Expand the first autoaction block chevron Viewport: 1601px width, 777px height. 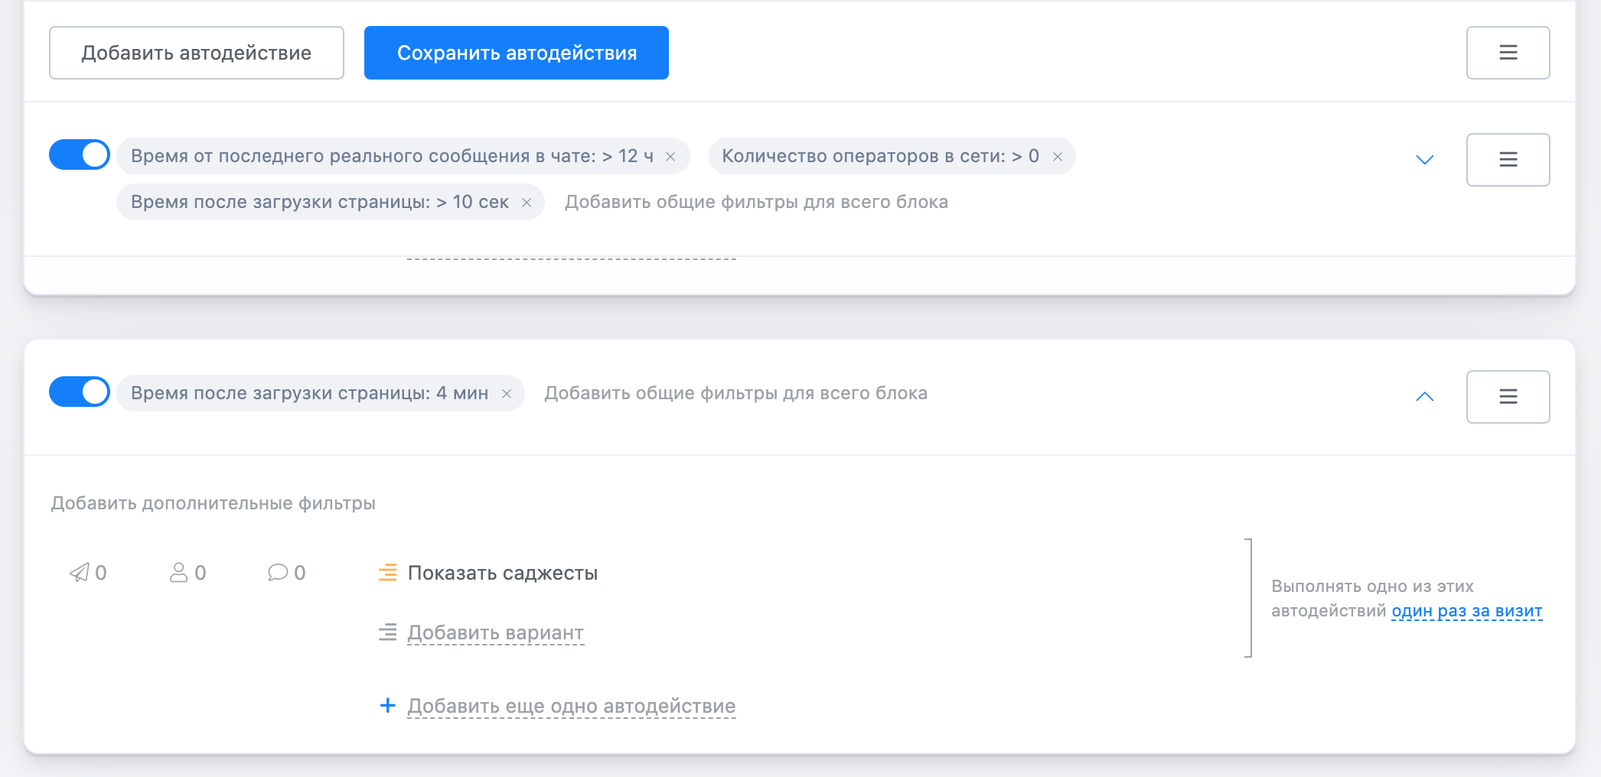[1424, 160]
